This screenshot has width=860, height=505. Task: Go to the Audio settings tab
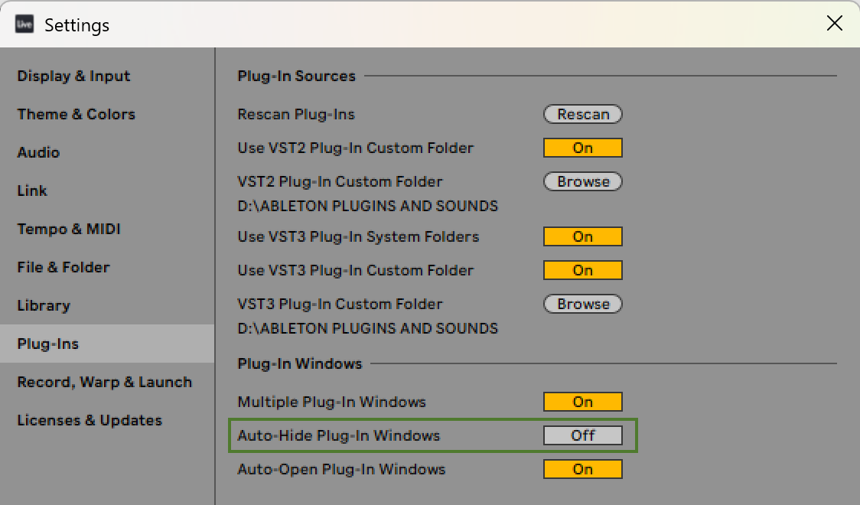click(38, 152)
